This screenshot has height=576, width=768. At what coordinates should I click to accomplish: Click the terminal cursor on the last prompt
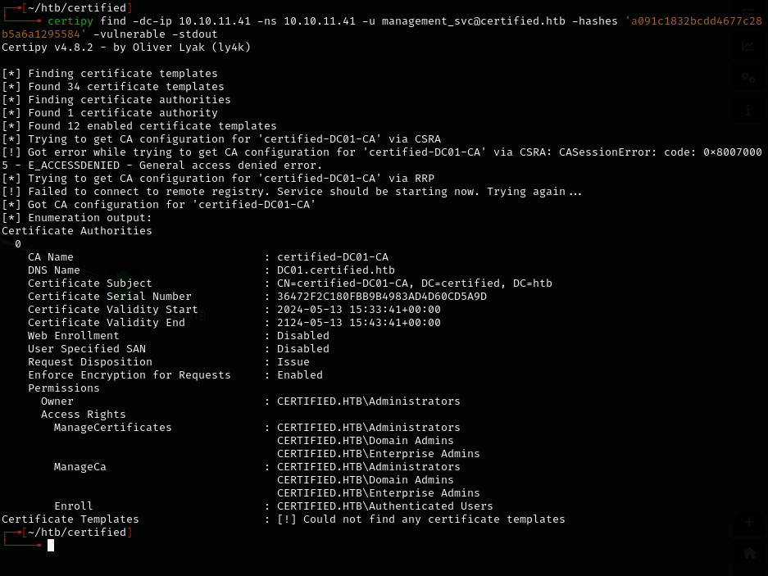(51, 546)
